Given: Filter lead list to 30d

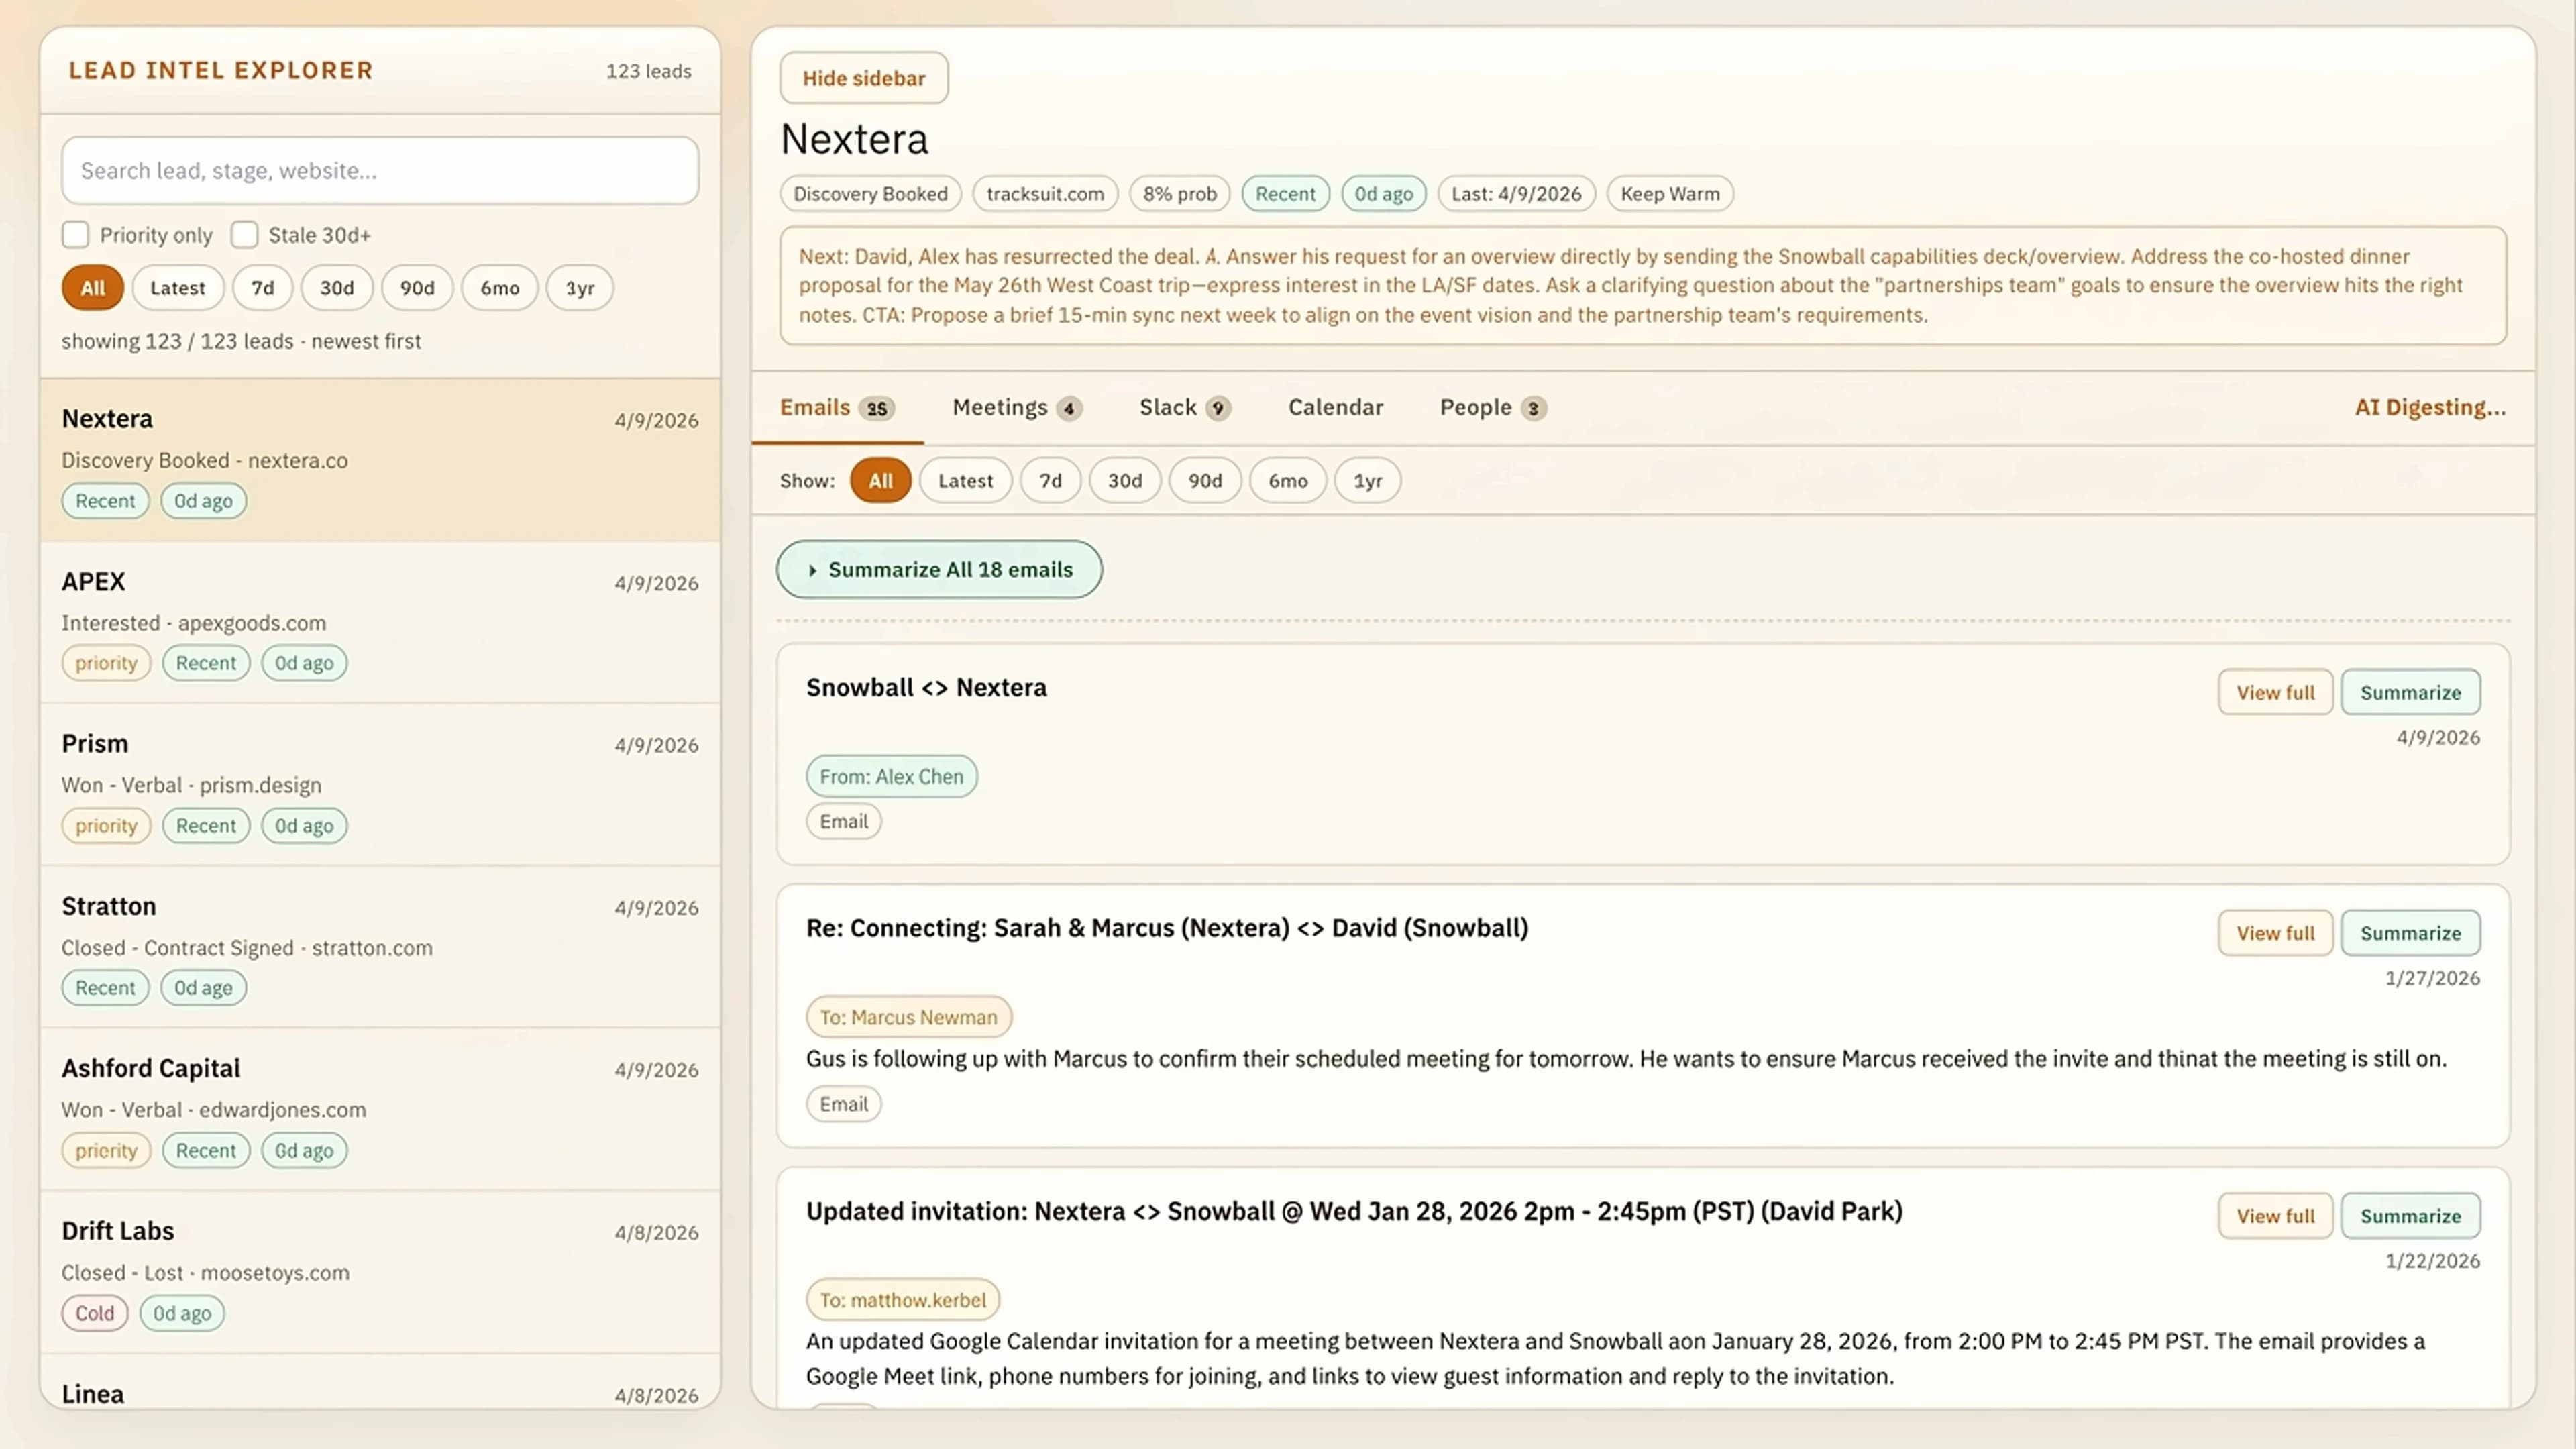Looking at the screenshot, I should tap(337, 288).
